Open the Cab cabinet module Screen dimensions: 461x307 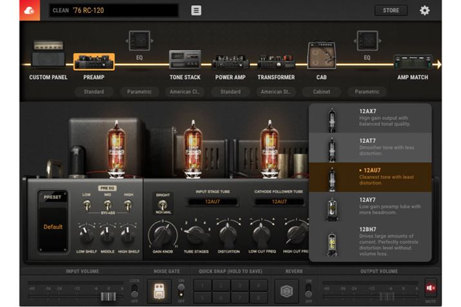point(321,57)
